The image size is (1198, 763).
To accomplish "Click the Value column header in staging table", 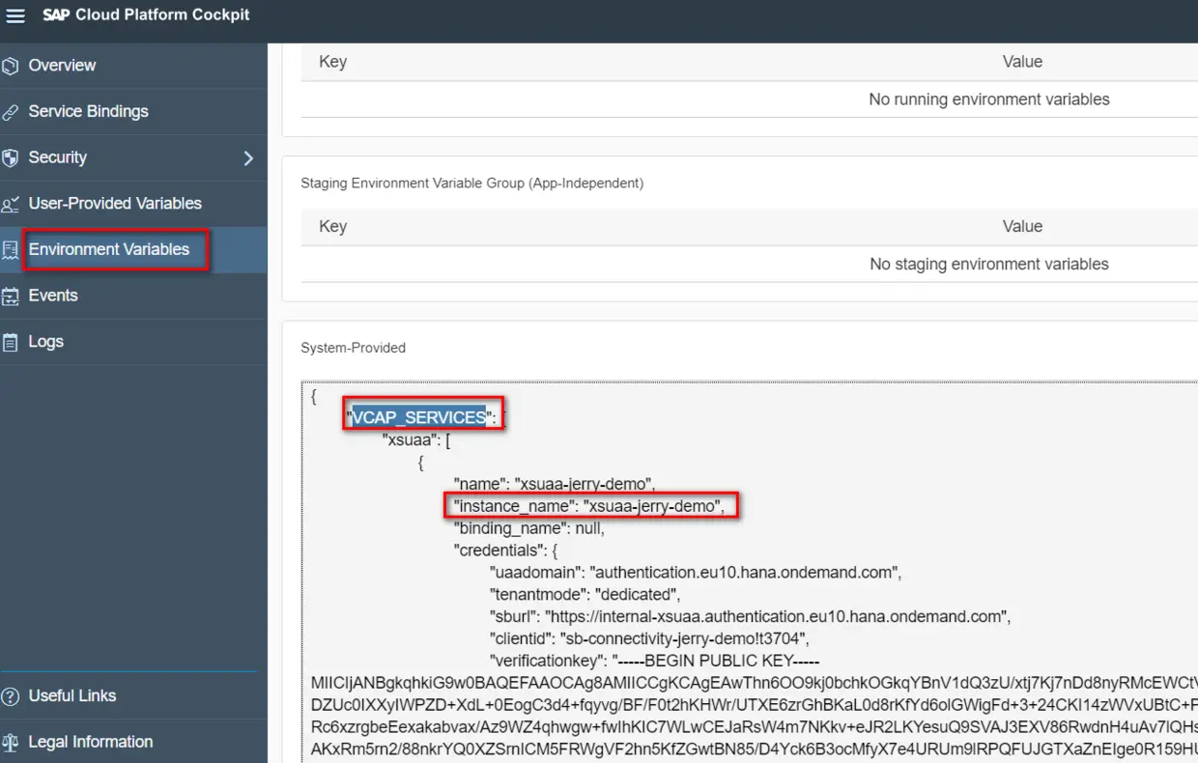I will pyautogui.click(x=1022, y=227).
